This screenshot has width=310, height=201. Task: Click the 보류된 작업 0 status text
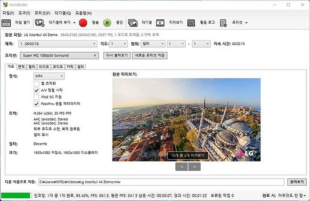222,196
